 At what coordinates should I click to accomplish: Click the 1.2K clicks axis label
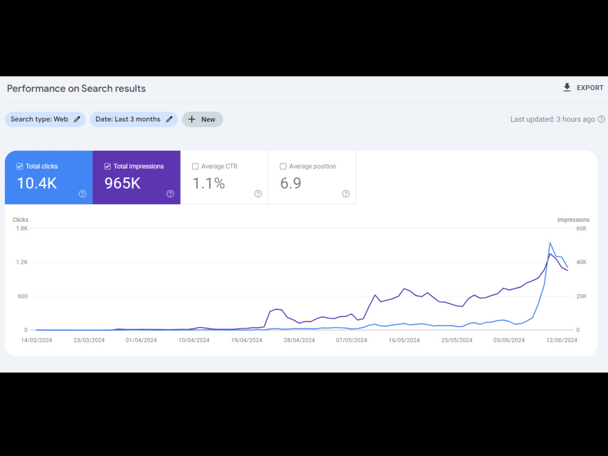22,262
